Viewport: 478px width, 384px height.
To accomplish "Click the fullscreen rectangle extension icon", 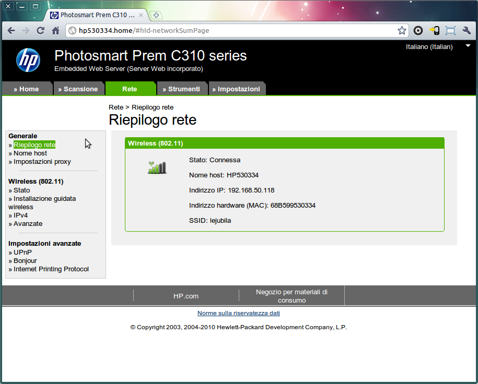I will tap(450, 30).
